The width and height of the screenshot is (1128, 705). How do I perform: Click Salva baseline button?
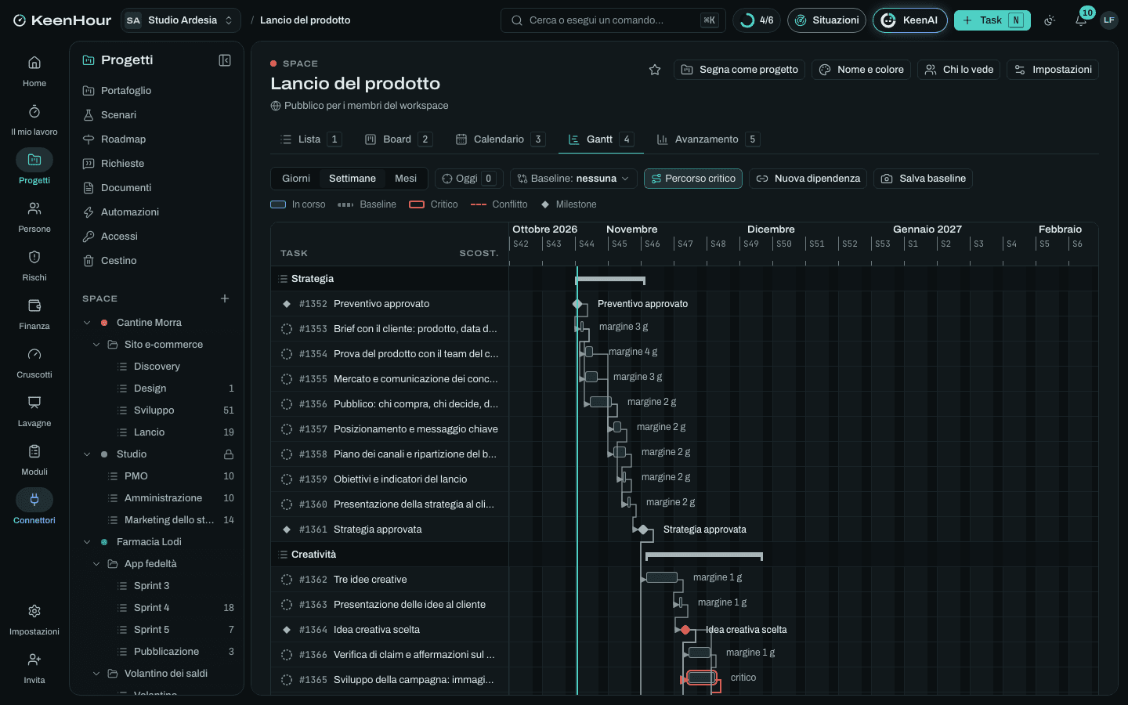pos(923,179)
